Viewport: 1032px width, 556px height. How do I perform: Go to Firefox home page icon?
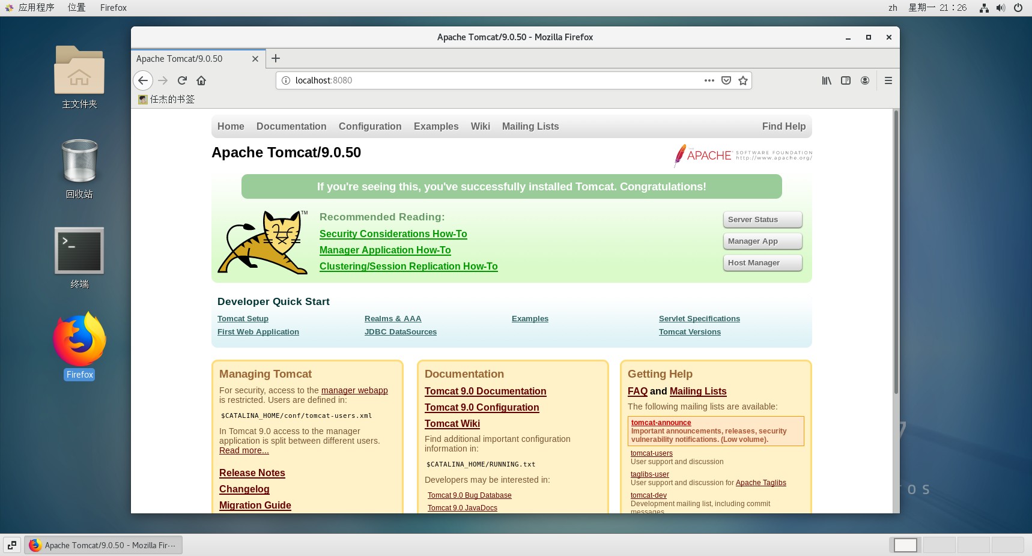click(201, 80)
